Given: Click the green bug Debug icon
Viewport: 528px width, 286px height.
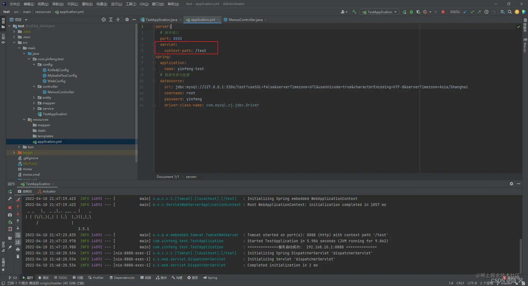Looking at the screenshot, I should pos(411,12).
